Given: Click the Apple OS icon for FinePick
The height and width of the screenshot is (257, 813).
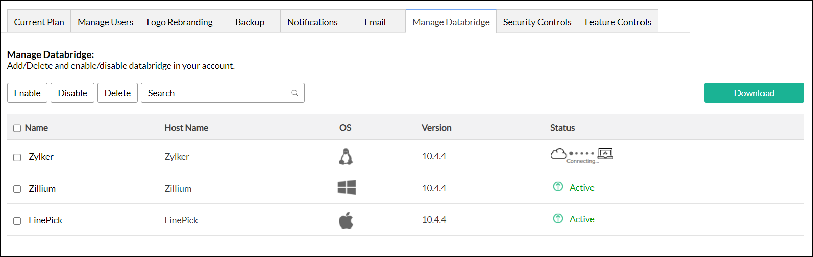Looking at the screenshot, I should [346, 220].
